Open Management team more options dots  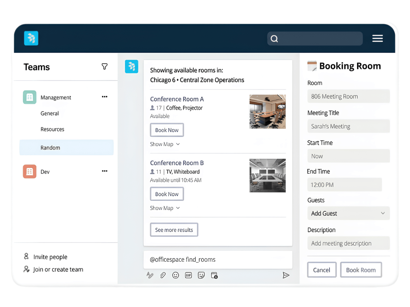click(x=105, y=97)
